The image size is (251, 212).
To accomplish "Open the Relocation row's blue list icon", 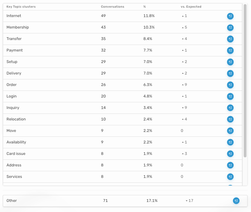I will point(230,119).
